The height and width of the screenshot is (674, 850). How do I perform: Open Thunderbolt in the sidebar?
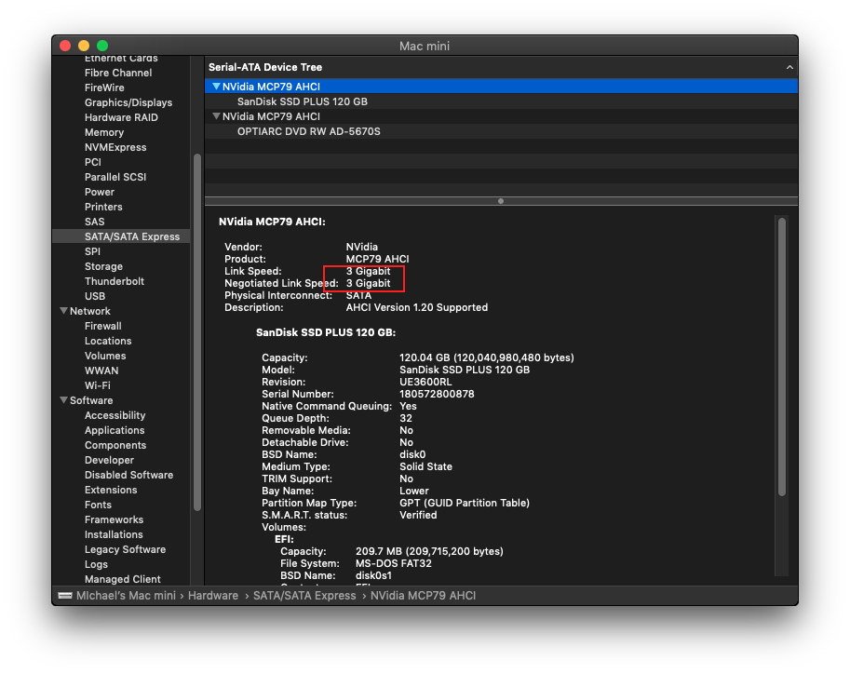coord(115,281)
